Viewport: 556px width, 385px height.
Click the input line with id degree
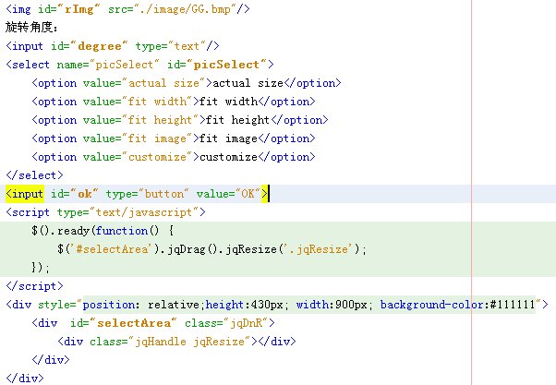tap(113, 46)
